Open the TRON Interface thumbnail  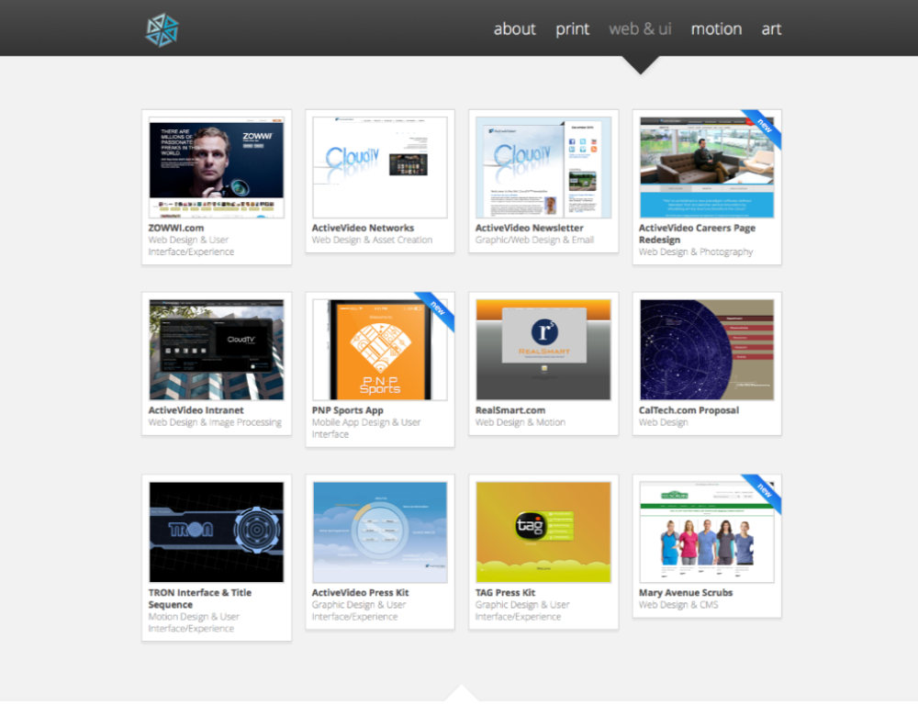pos(217,532)
